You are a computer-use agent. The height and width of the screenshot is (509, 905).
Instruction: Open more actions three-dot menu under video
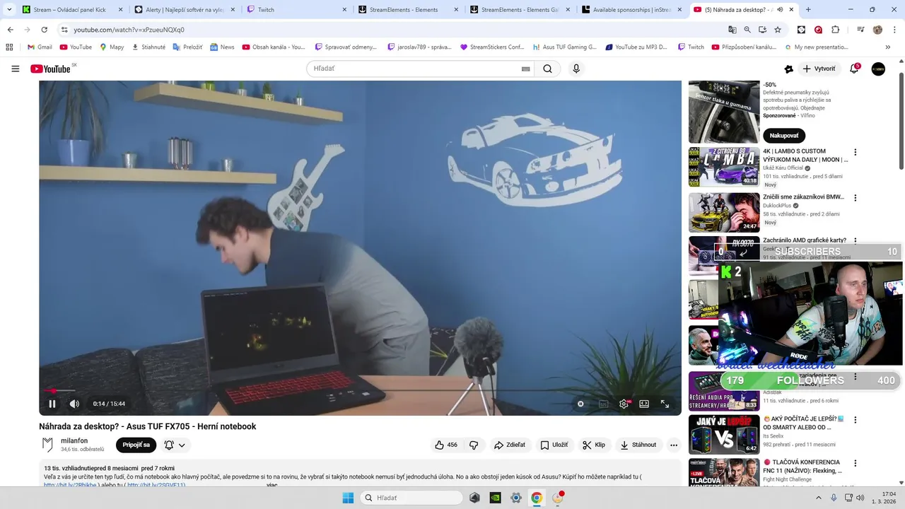click(x=674, y=445)
